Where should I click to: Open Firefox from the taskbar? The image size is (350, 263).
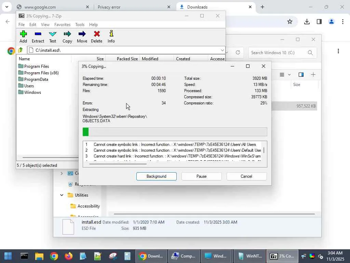coord(68,256)
